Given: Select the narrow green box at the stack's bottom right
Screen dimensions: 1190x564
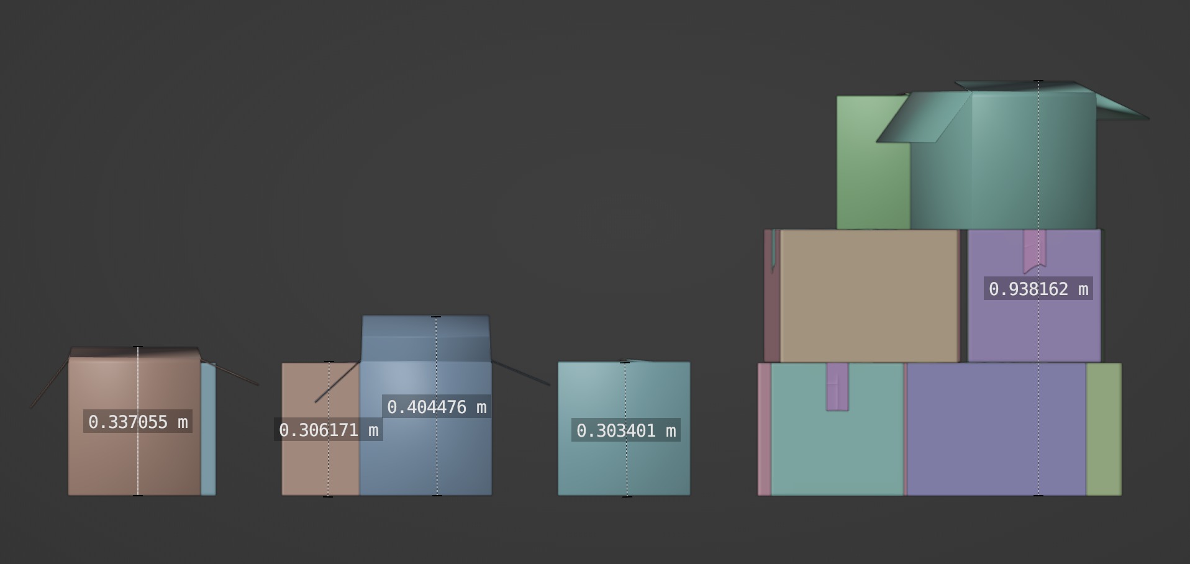Looking at the screenshot, I should 1104,429.
